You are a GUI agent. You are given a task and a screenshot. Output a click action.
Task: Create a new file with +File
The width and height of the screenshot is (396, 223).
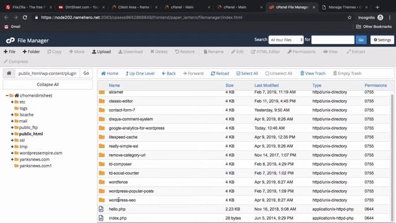(9, 51)
